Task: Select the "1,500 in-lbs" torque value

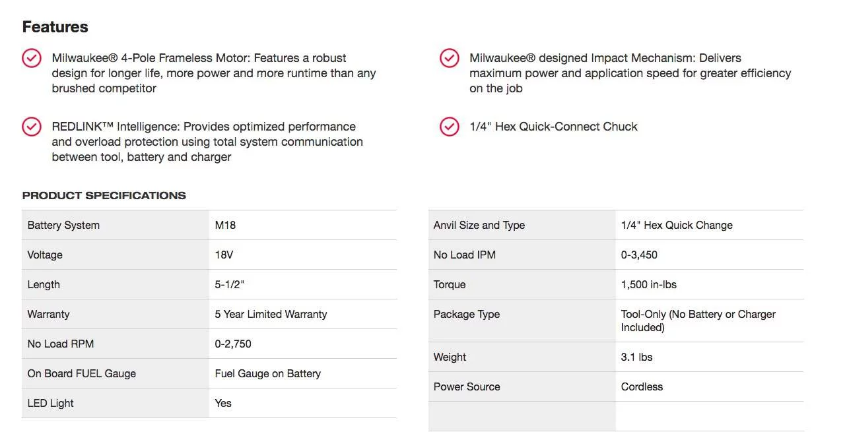Action: click(649, 284)
